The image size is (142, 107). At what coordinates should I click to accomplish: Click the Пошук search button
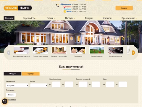click(11, 95)
